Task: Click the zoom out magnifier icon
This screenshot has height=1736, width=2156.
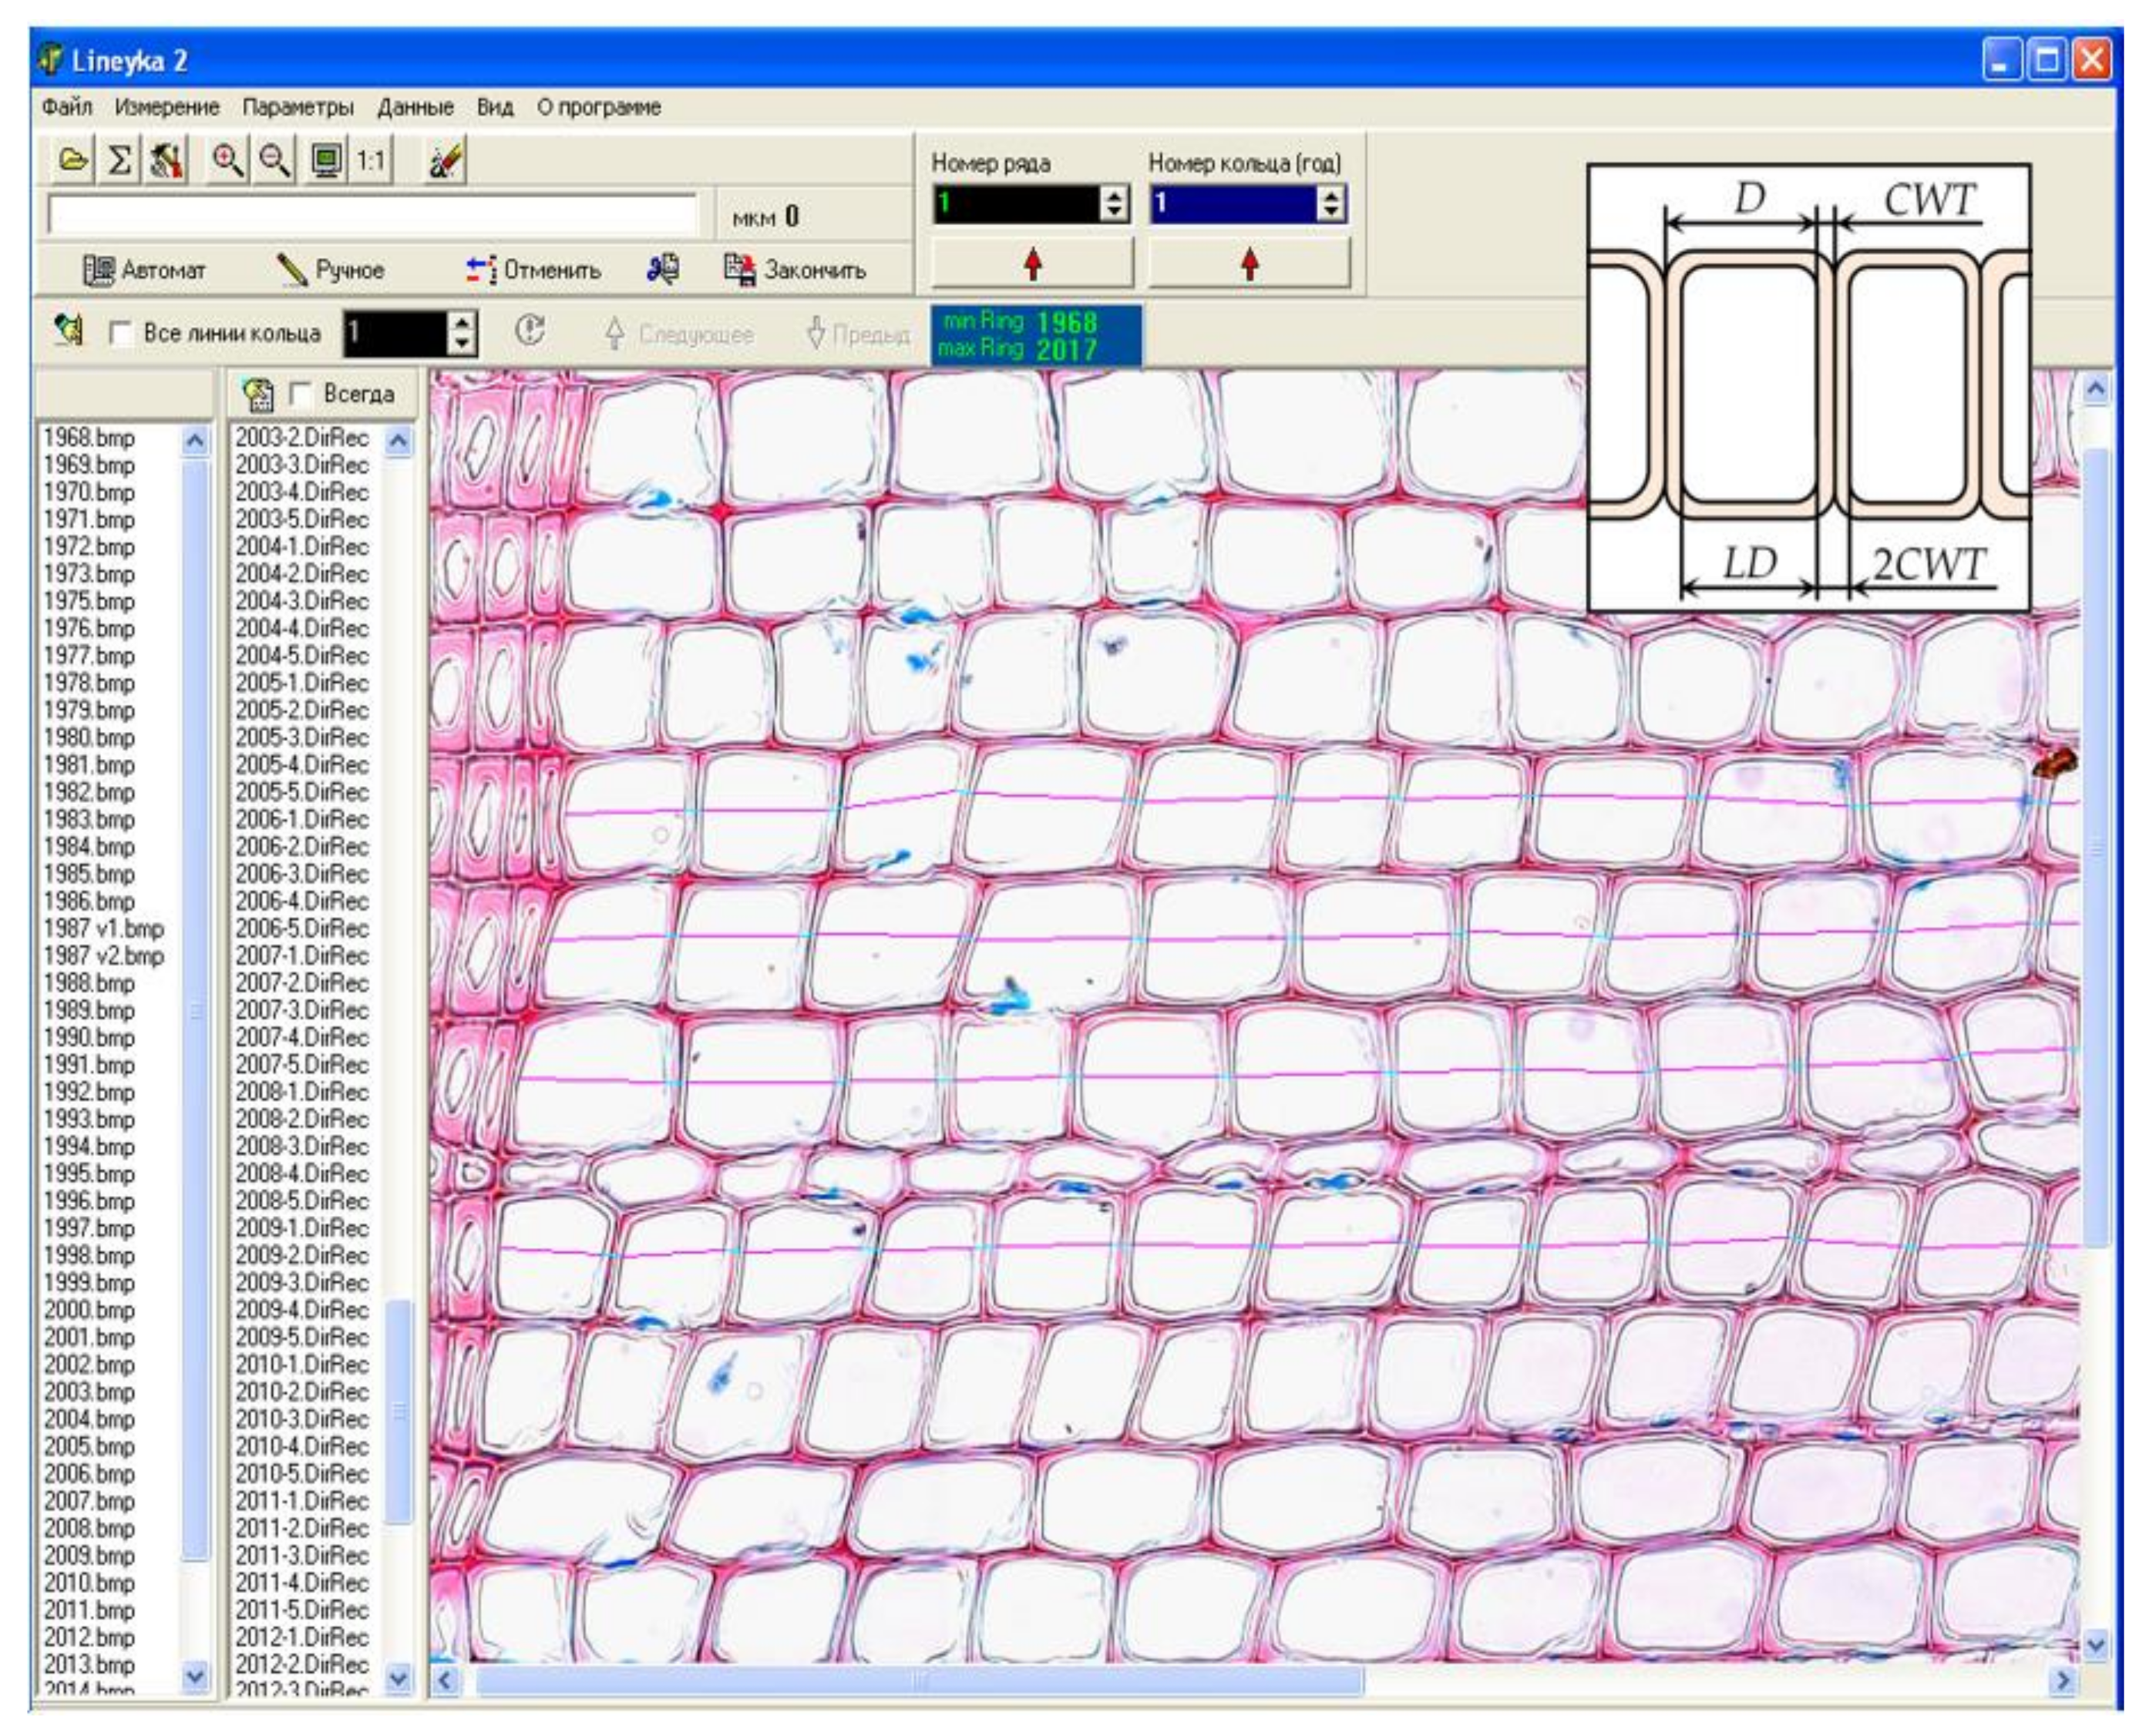Action: [274, 159]
